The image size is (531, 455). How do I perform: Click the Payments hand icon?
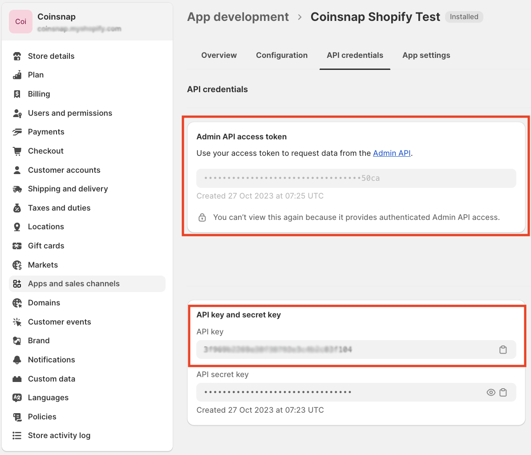point(17,132)
